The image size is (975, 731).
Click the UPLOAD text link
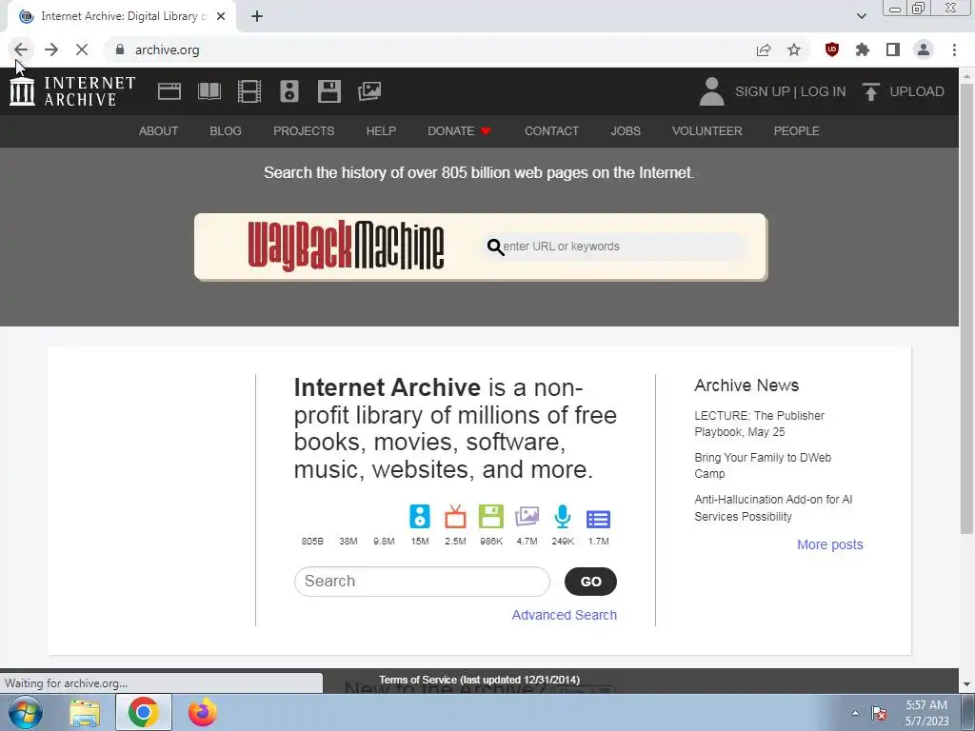pos(917,91)
